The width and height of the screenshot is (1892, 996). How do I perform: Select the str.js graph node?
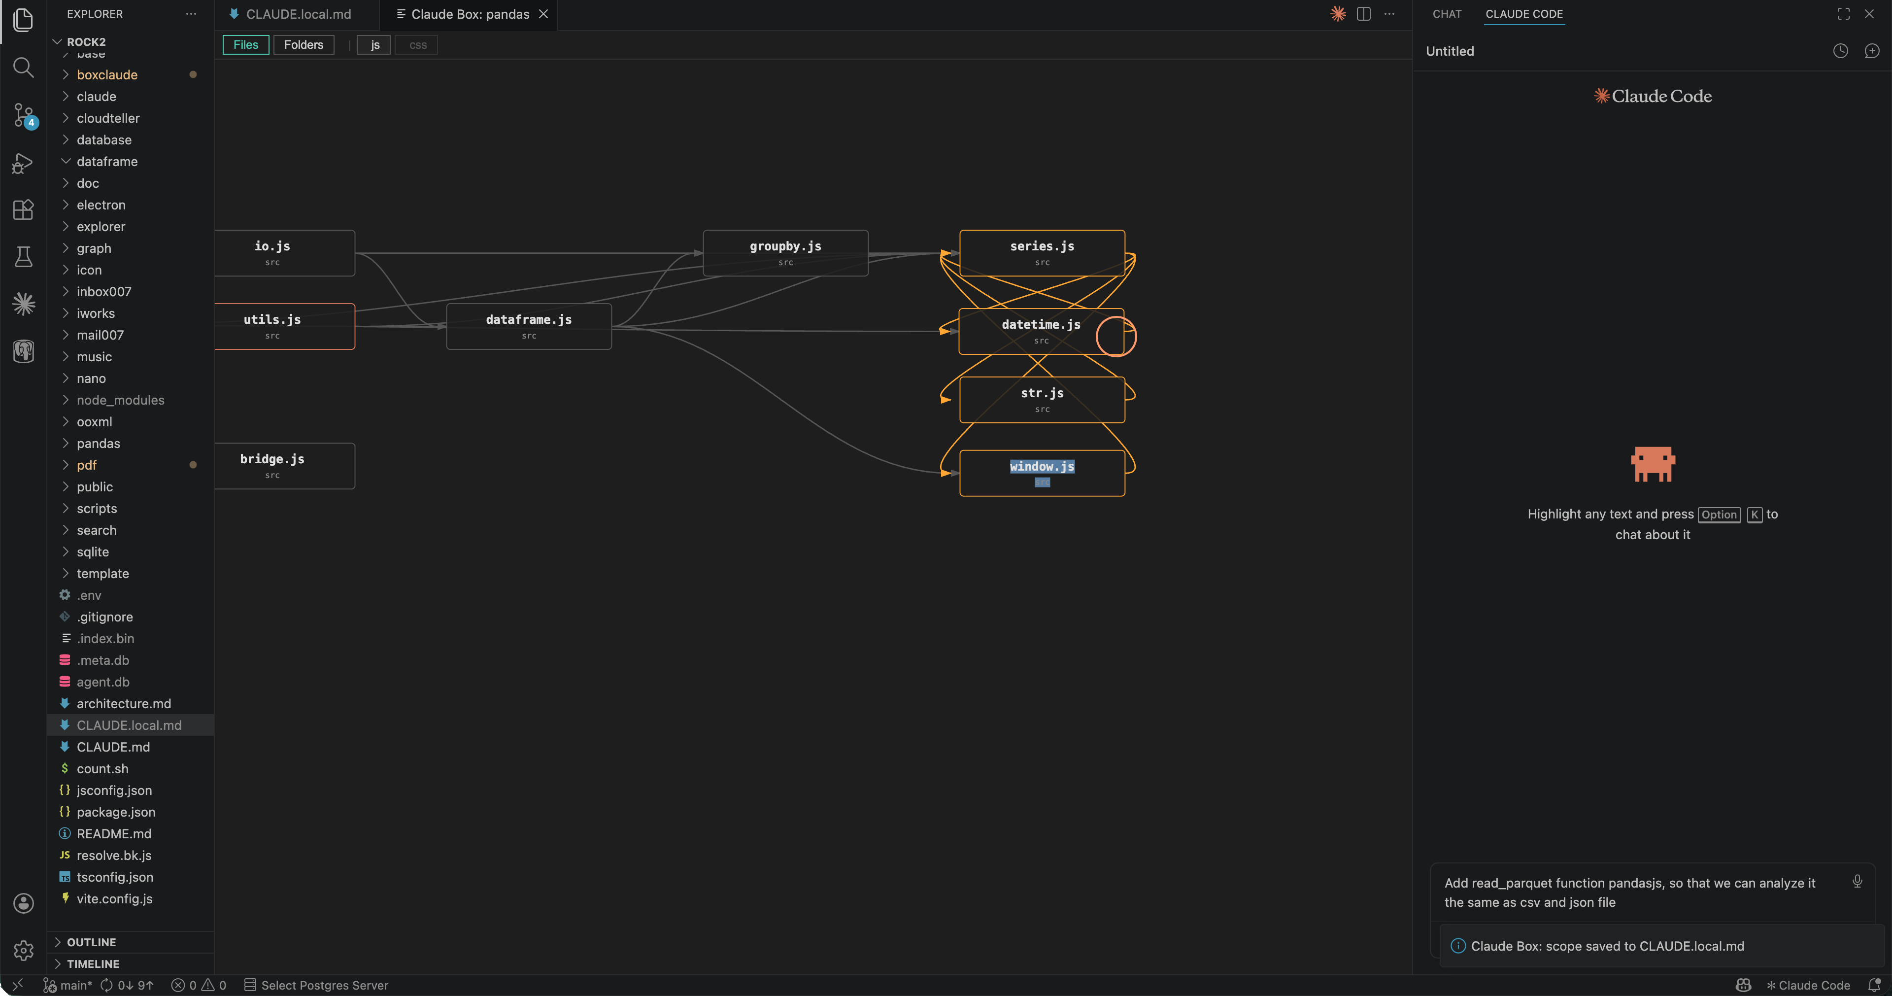click(x=1042, y=400)
